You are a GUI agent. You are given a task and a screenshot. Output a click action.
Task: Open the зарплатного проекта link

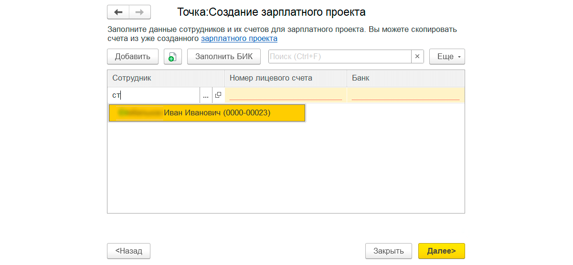239,38
